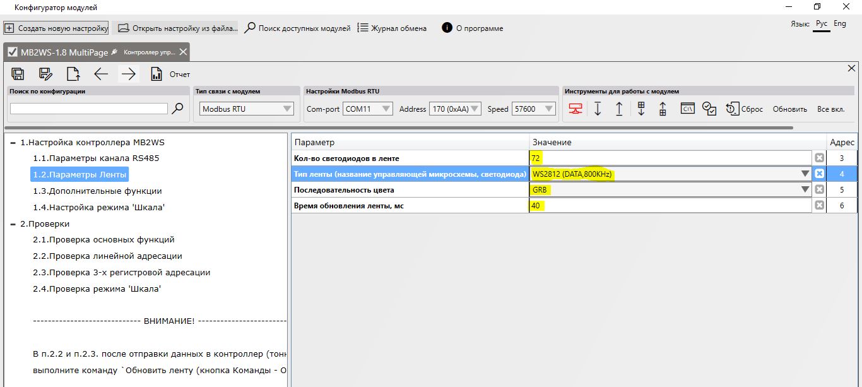Click the 'Обновить' button
This screenshot has width=862, height=387.
(790, 109)
